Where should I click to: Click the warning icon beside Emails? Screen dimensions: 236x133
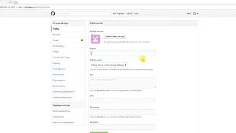(82, 40)
